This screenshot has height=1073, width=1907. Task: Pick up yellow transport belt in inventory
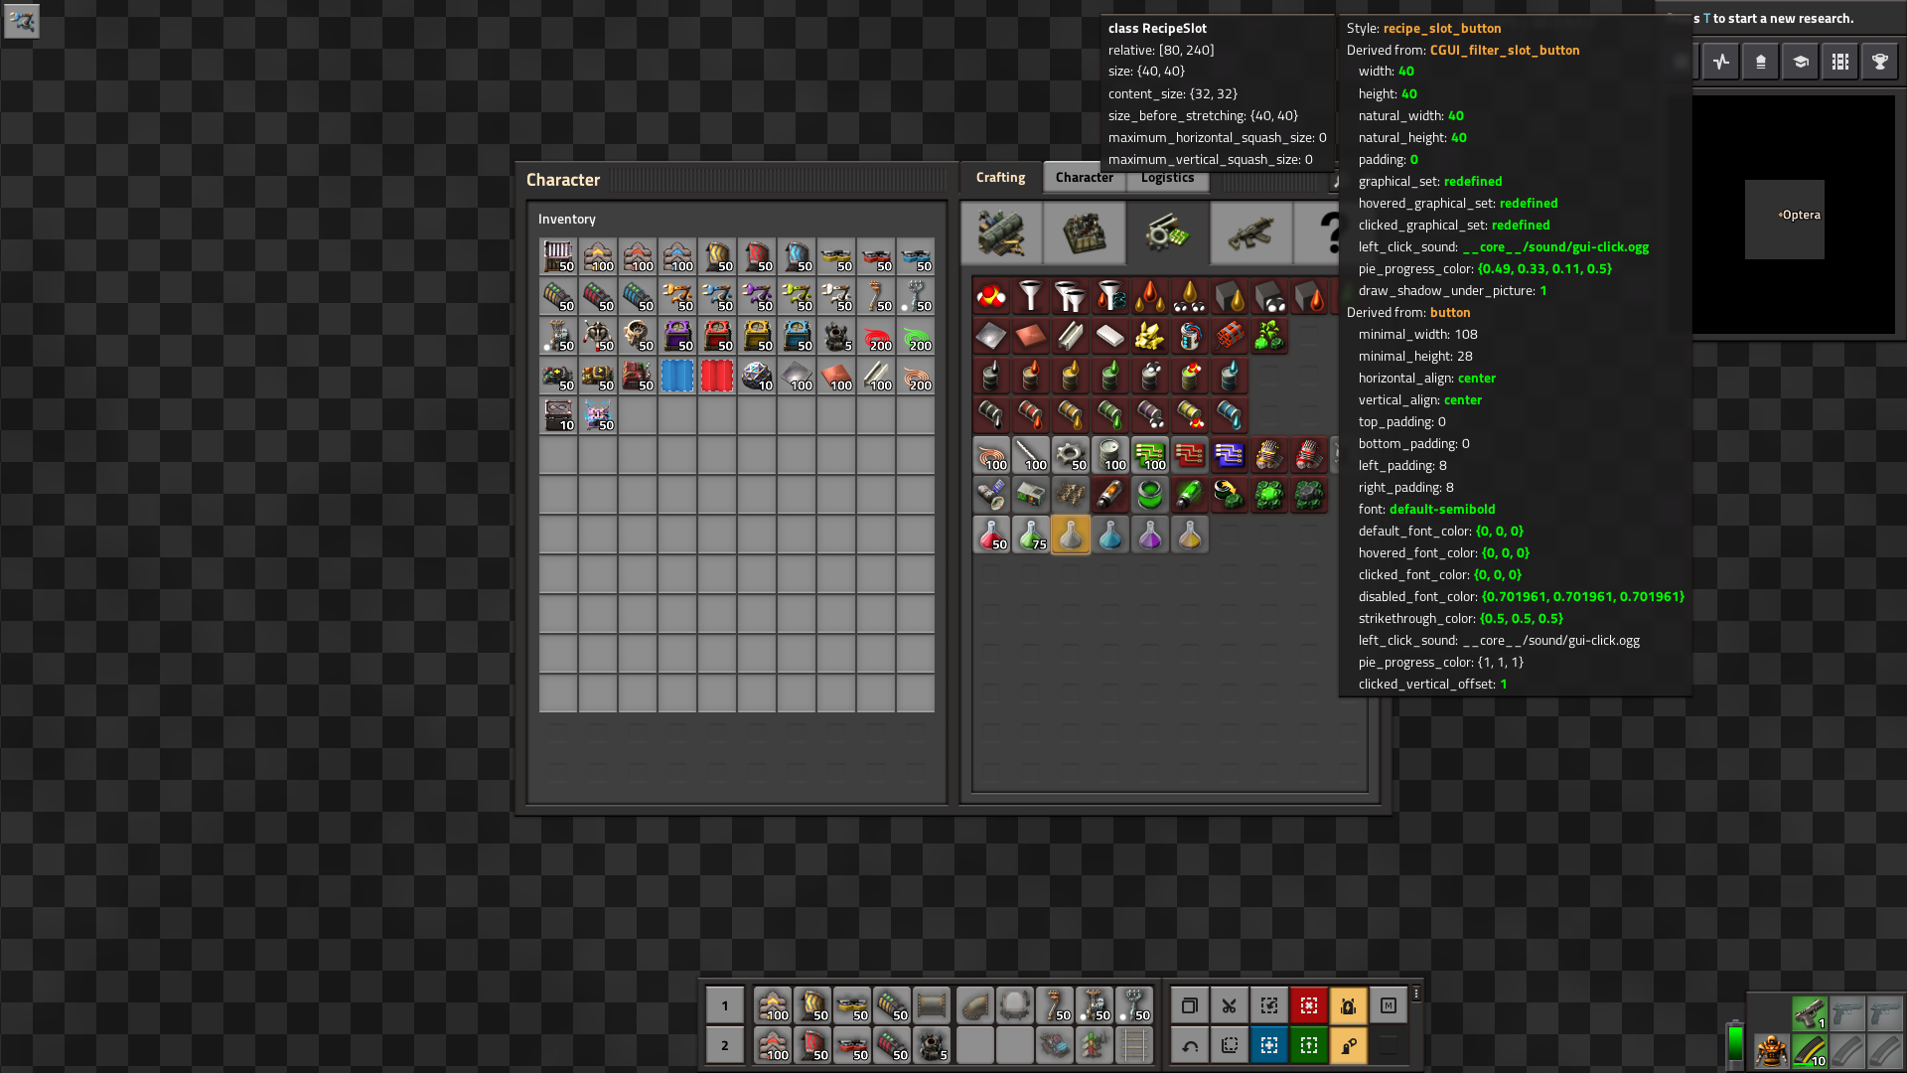click(x=598, y=256)
